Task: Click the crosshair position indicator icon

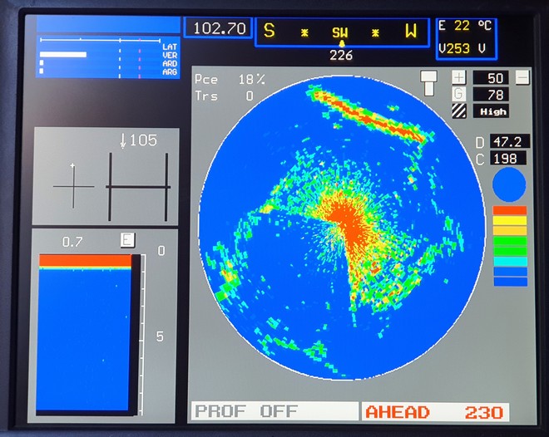Action: 73,186
